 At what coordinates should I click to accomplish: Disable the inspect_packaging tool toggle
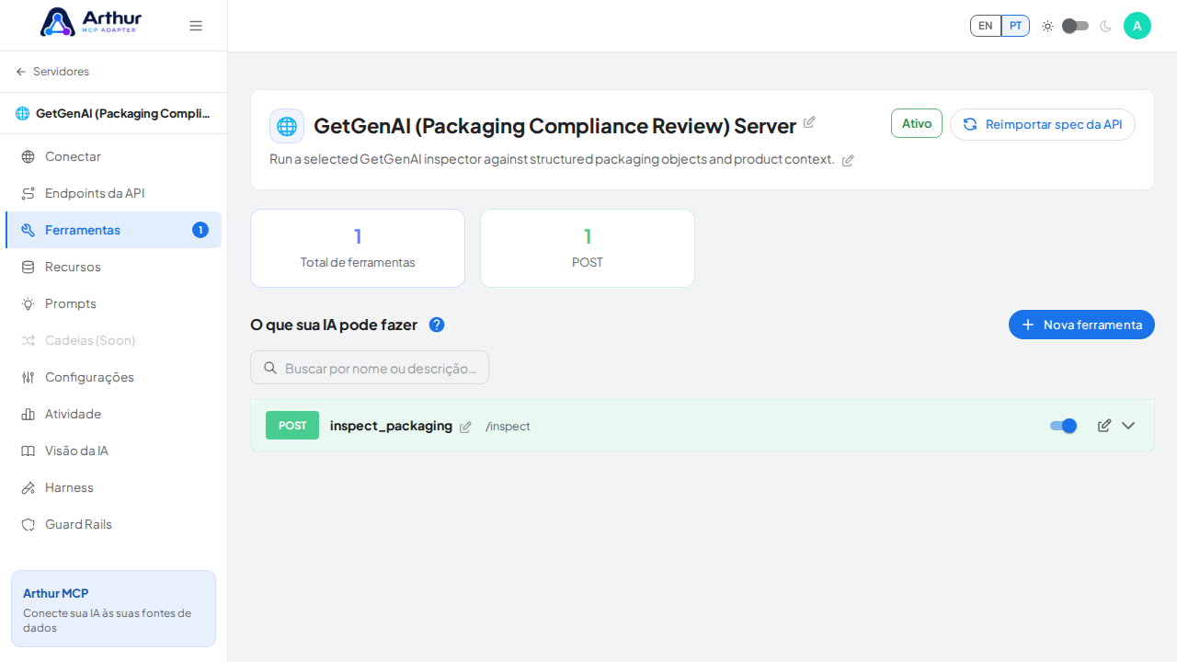coord(1063,426)
